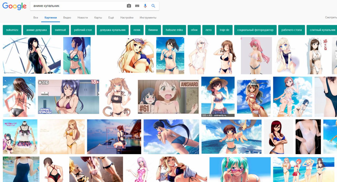This screenshot has height=182, width=337.
Task: Click the hatsune miku chip
Action: (174, 30)
